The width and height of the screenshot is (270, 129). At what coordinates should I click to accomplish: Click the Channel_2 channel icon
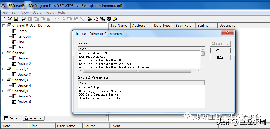(x=9, y=69)
